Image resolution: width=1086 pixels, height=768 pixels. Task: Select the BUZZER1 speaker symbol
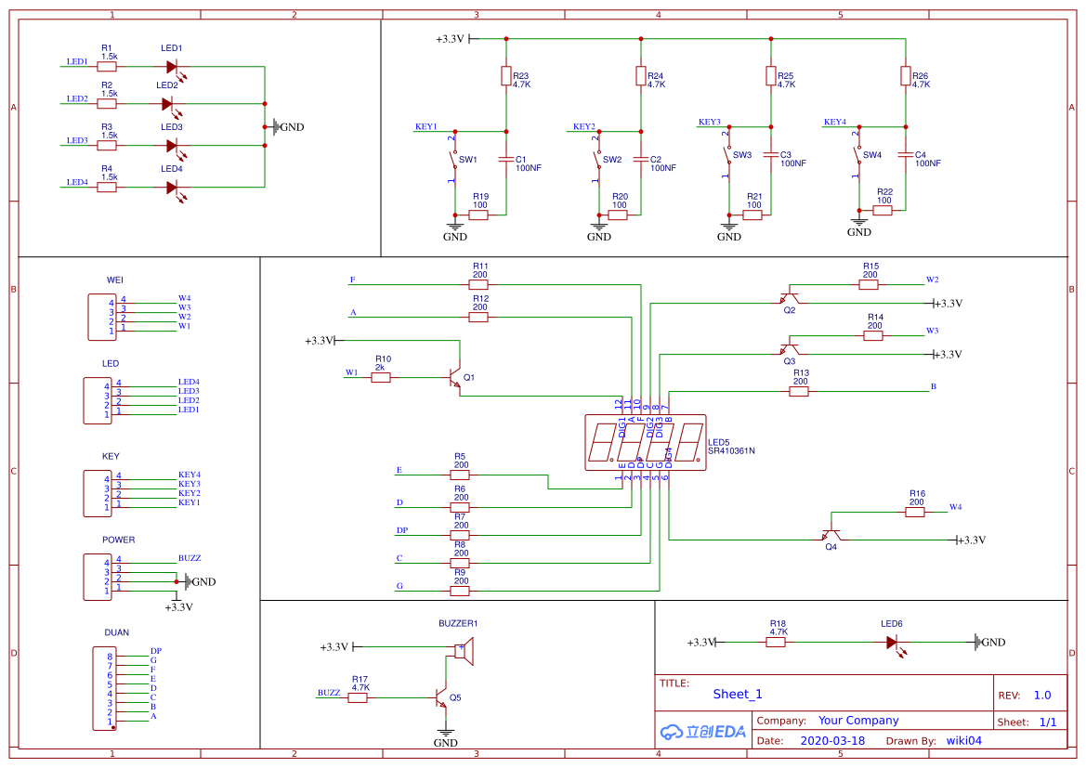[x=464, y=652]
